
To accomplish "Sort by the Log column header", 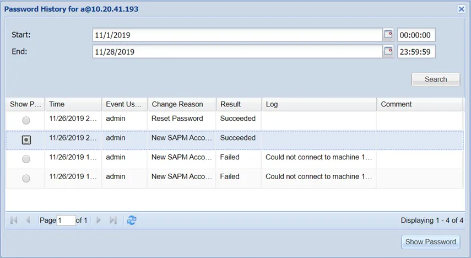I will (x=319, y=104).
